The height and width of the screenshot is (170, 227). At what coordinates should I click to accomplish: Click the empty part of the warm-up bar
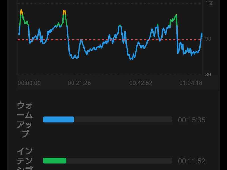[123, 120]
